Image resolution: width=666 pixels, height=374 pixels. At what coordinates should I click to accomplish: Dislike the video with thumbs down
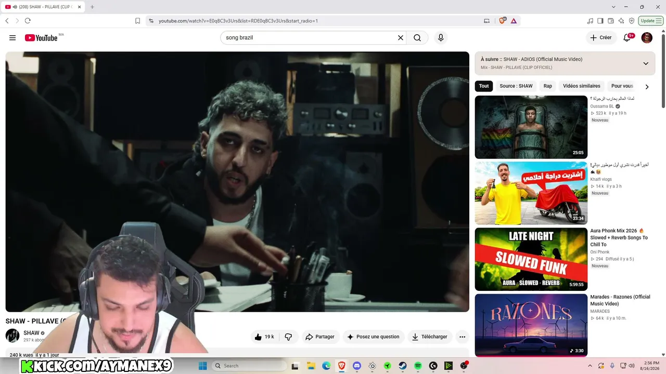[x=288, y=337]
